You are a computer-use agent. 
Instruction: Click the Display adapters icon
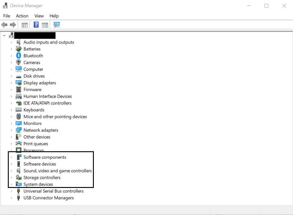pyautogui.click(x=19, y=83)
